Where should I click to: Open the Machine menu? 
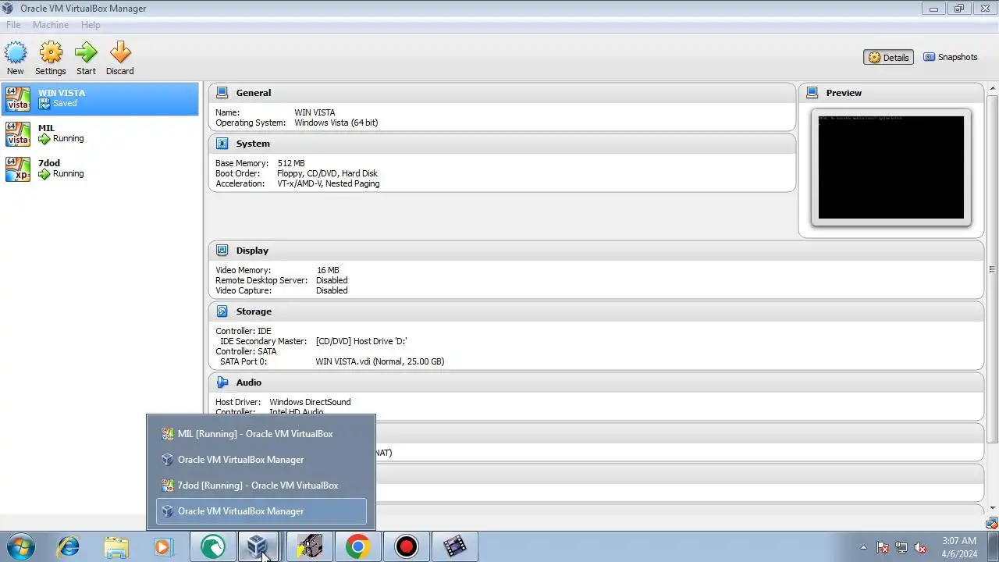51,25
